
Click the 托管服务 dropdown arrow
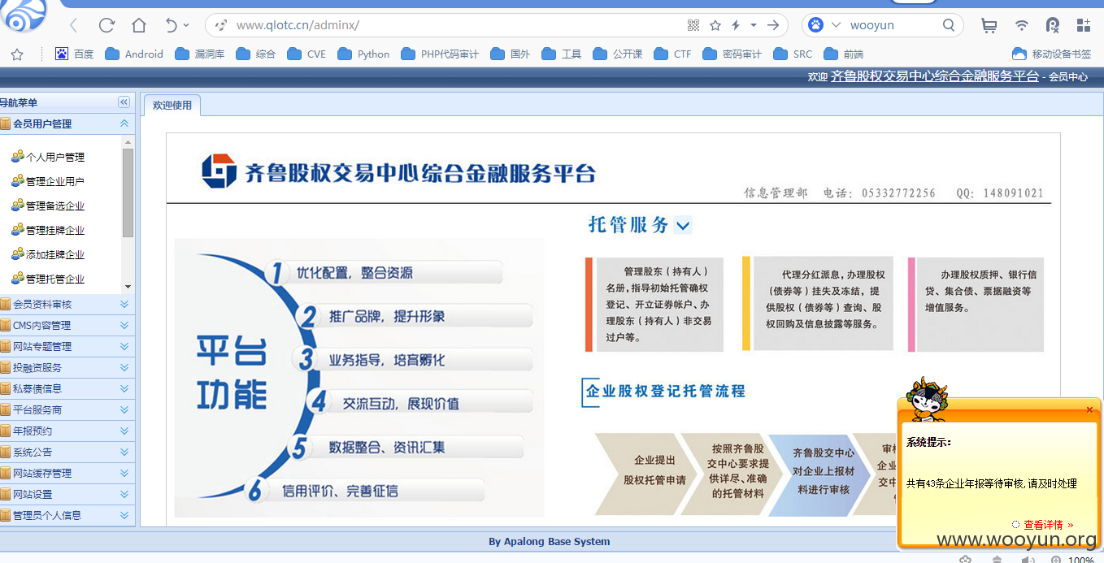coord(683,225)
